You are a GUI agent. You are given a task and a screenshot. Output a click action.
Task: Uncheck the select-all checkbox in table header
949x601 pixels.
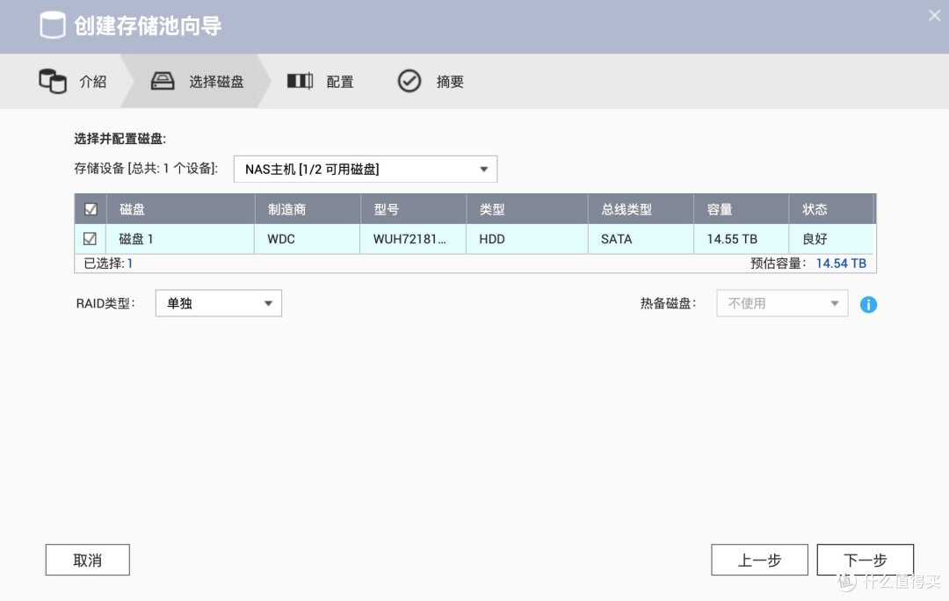pos(89,208)
